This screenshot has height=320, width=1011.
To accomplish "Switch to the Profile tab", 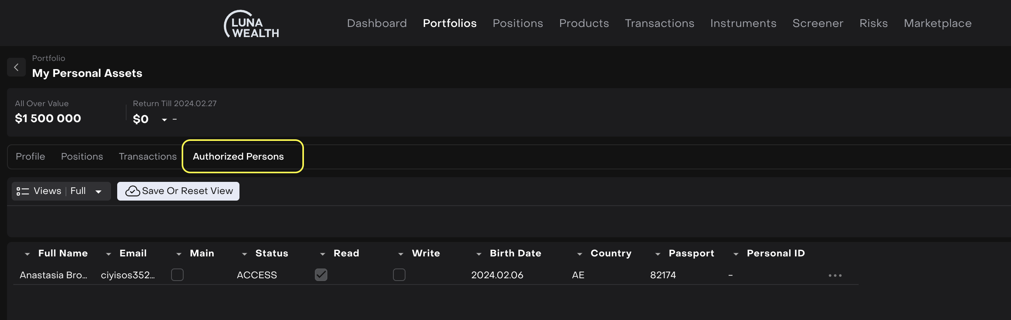I will 30,156.
